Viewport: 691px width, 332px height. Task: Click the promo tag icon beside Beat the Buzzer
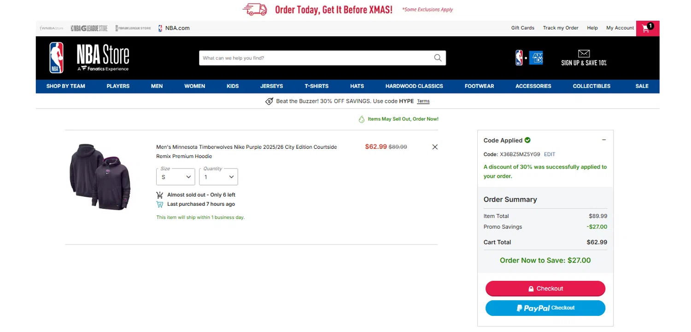(269, 101)
